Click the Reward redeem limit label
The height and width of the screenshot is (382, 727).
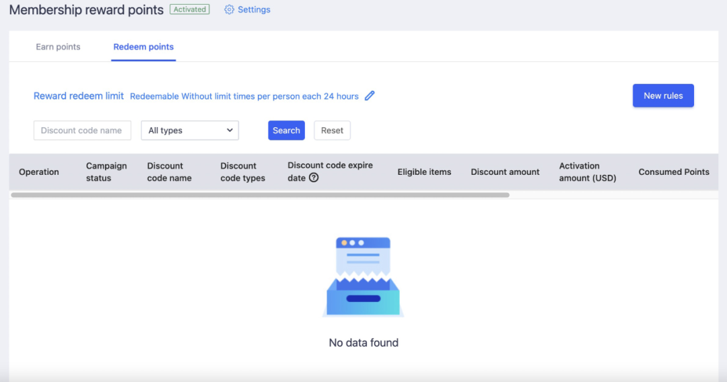[78, 96]
